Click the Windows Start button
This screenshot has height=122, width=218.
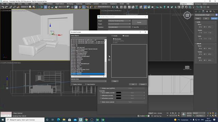point(2,120)
